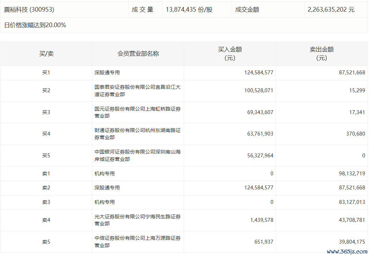The height and width of the screenshot is (257, 370).
Task: Select sell amount 98,132,719
Action: [x=352, y=174]
